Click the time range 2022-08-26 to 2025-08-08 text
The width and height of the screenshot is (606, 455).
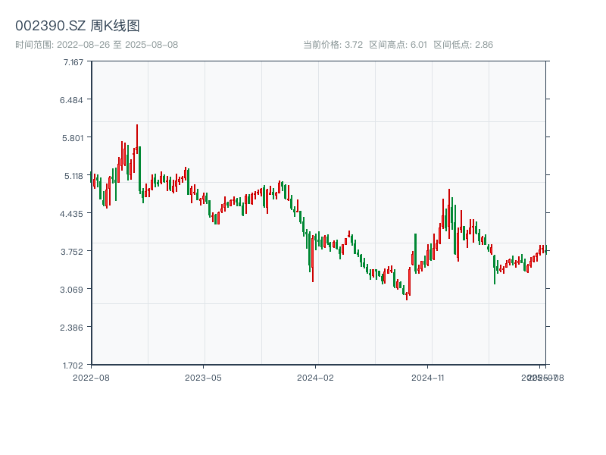(x=96, y=45)
